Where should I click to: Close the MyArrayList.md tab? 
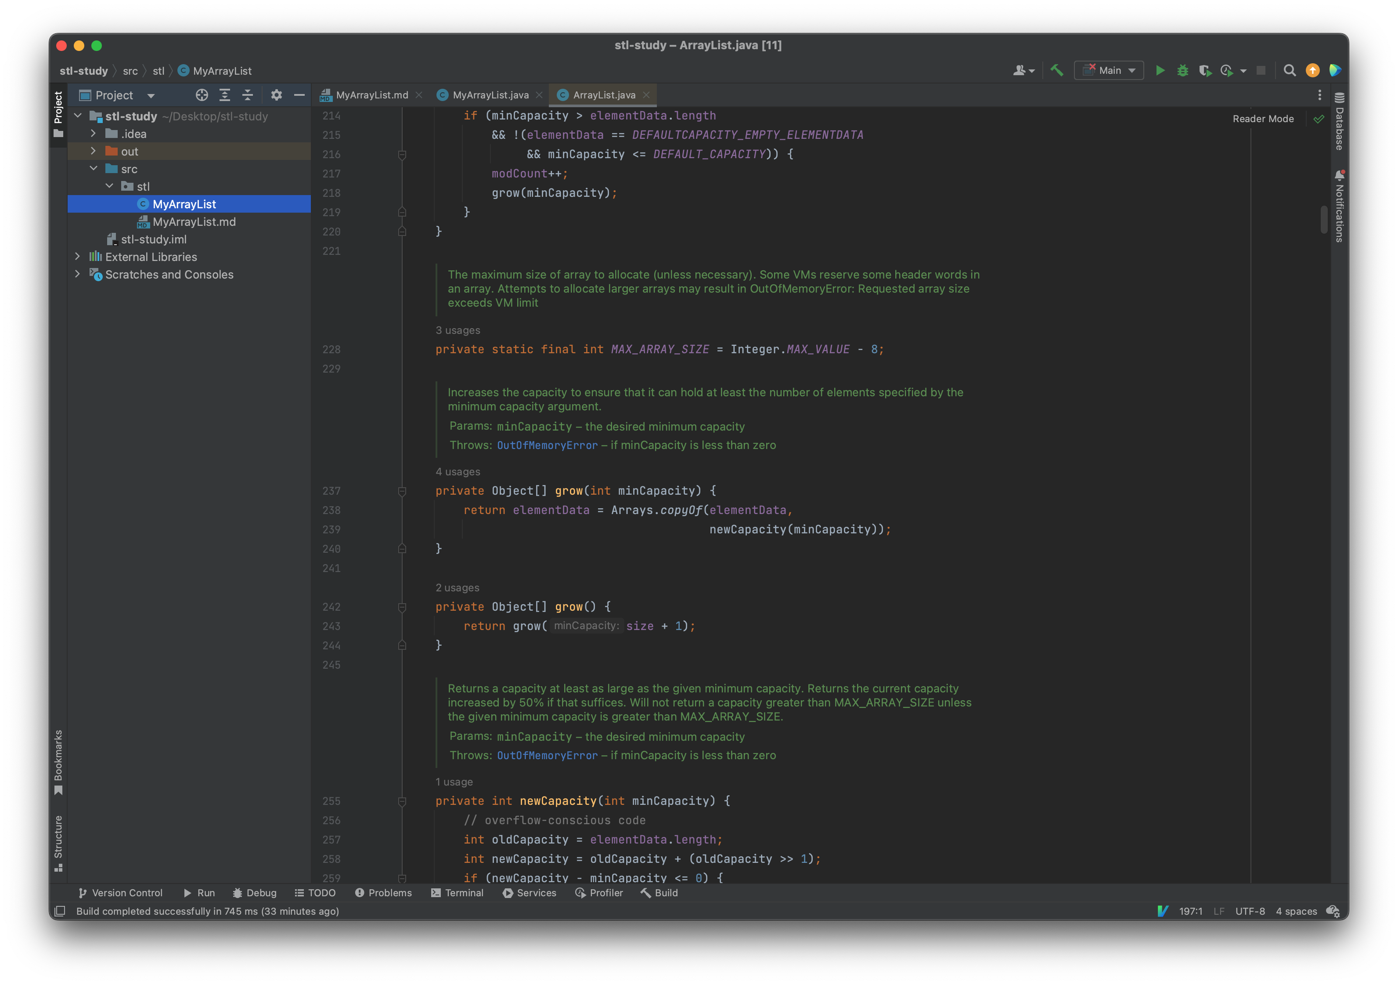click(x=419, y=95)
